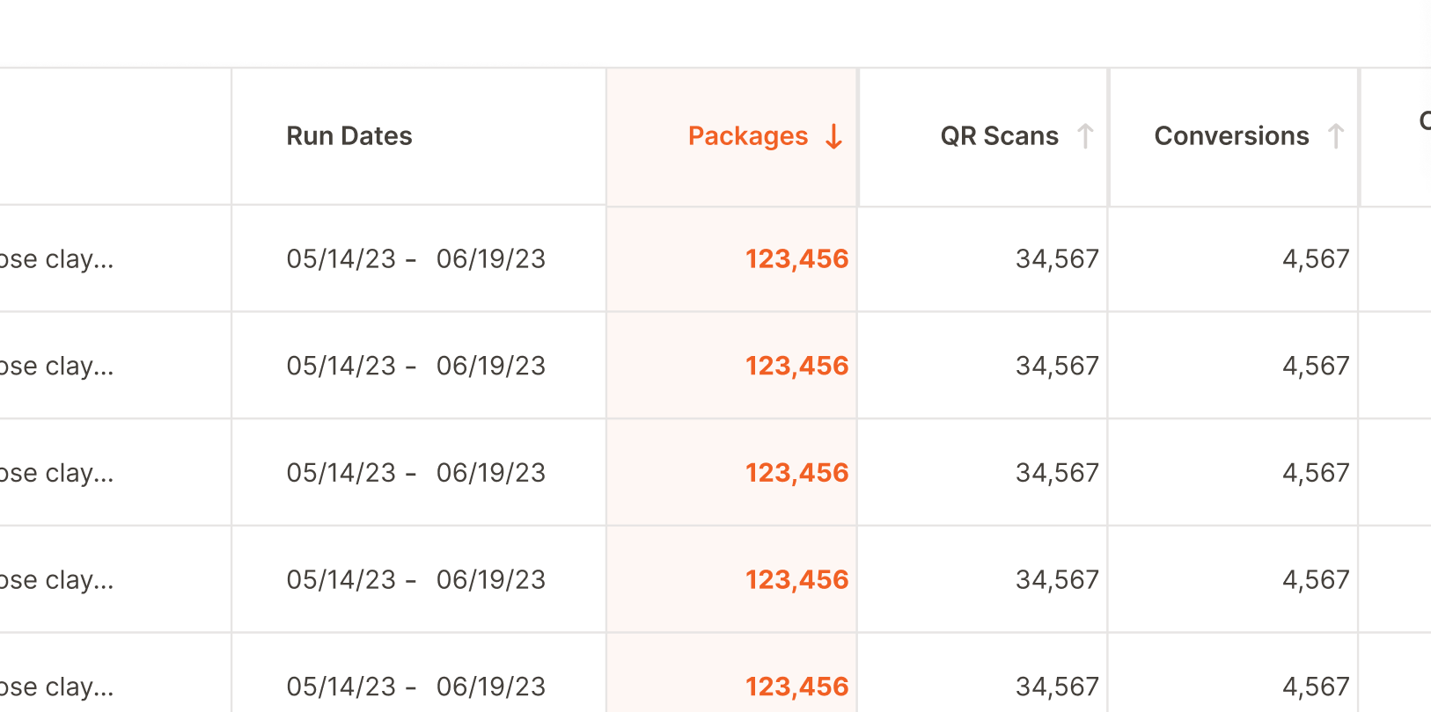Open fifth row's 123,456 Packages value
The image size is (1431, 712).
point(797,687)
